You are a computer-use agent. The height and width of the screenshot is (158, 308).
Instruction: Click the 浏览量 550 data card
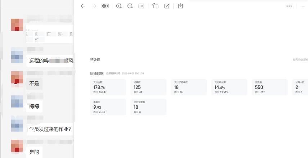tap(269, 87)
